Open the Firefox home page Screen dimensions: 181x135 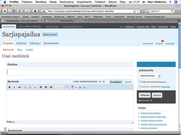point(35,11)
